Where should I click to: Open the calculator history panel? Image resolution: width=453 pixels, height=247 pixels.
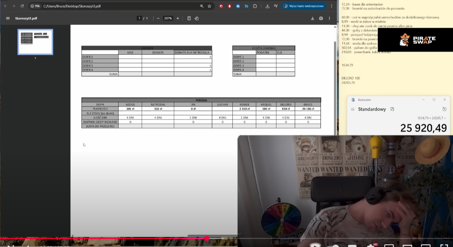[444, 110]
